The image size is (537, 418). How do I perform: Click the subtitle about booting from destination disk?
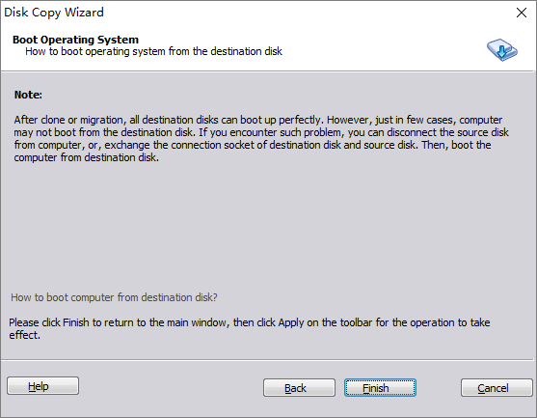(153, 51)
